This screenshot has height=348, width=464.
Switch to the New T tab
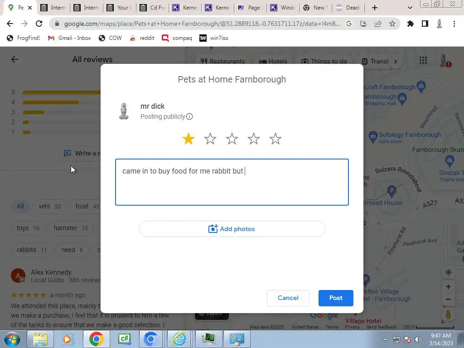(316, 8)
